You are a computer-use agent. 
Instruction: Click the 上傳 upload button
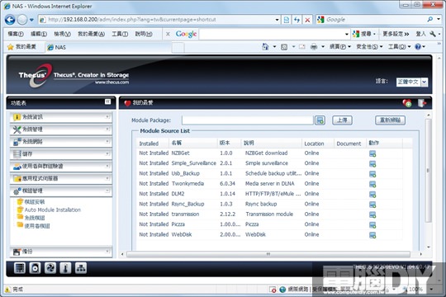click(342, 120)
